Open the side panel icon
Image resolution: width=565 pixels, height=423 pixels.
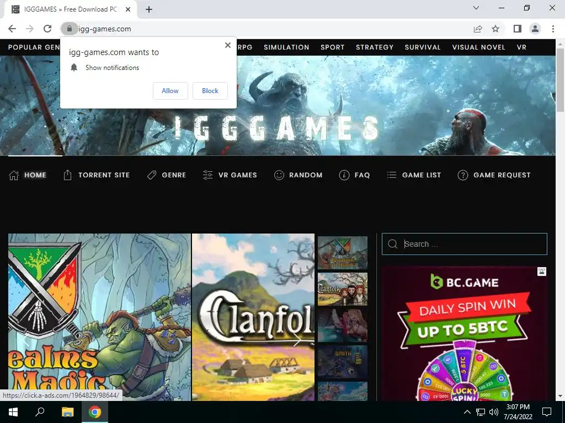[518, 29]
